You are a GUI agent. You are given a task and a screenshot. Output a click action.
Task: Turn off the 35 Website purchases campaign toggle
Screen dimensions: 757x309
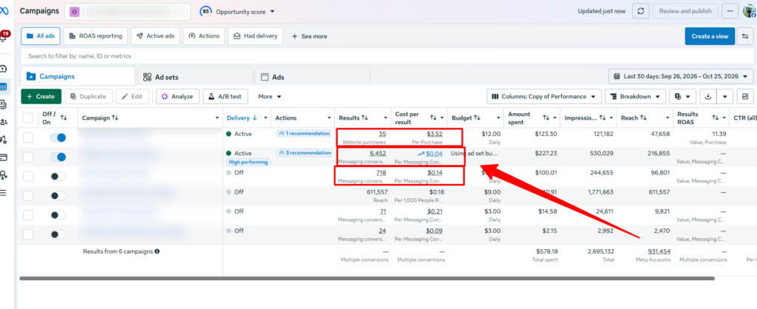coord(58,137)
